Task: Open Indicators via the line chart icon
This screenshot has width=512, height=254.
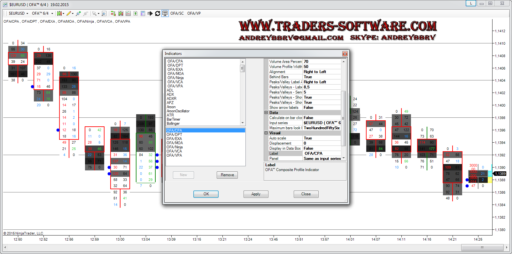Action: click(x=128, y=13)
